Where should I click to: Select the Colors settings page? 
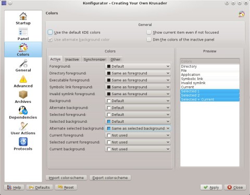click(23, 50)
